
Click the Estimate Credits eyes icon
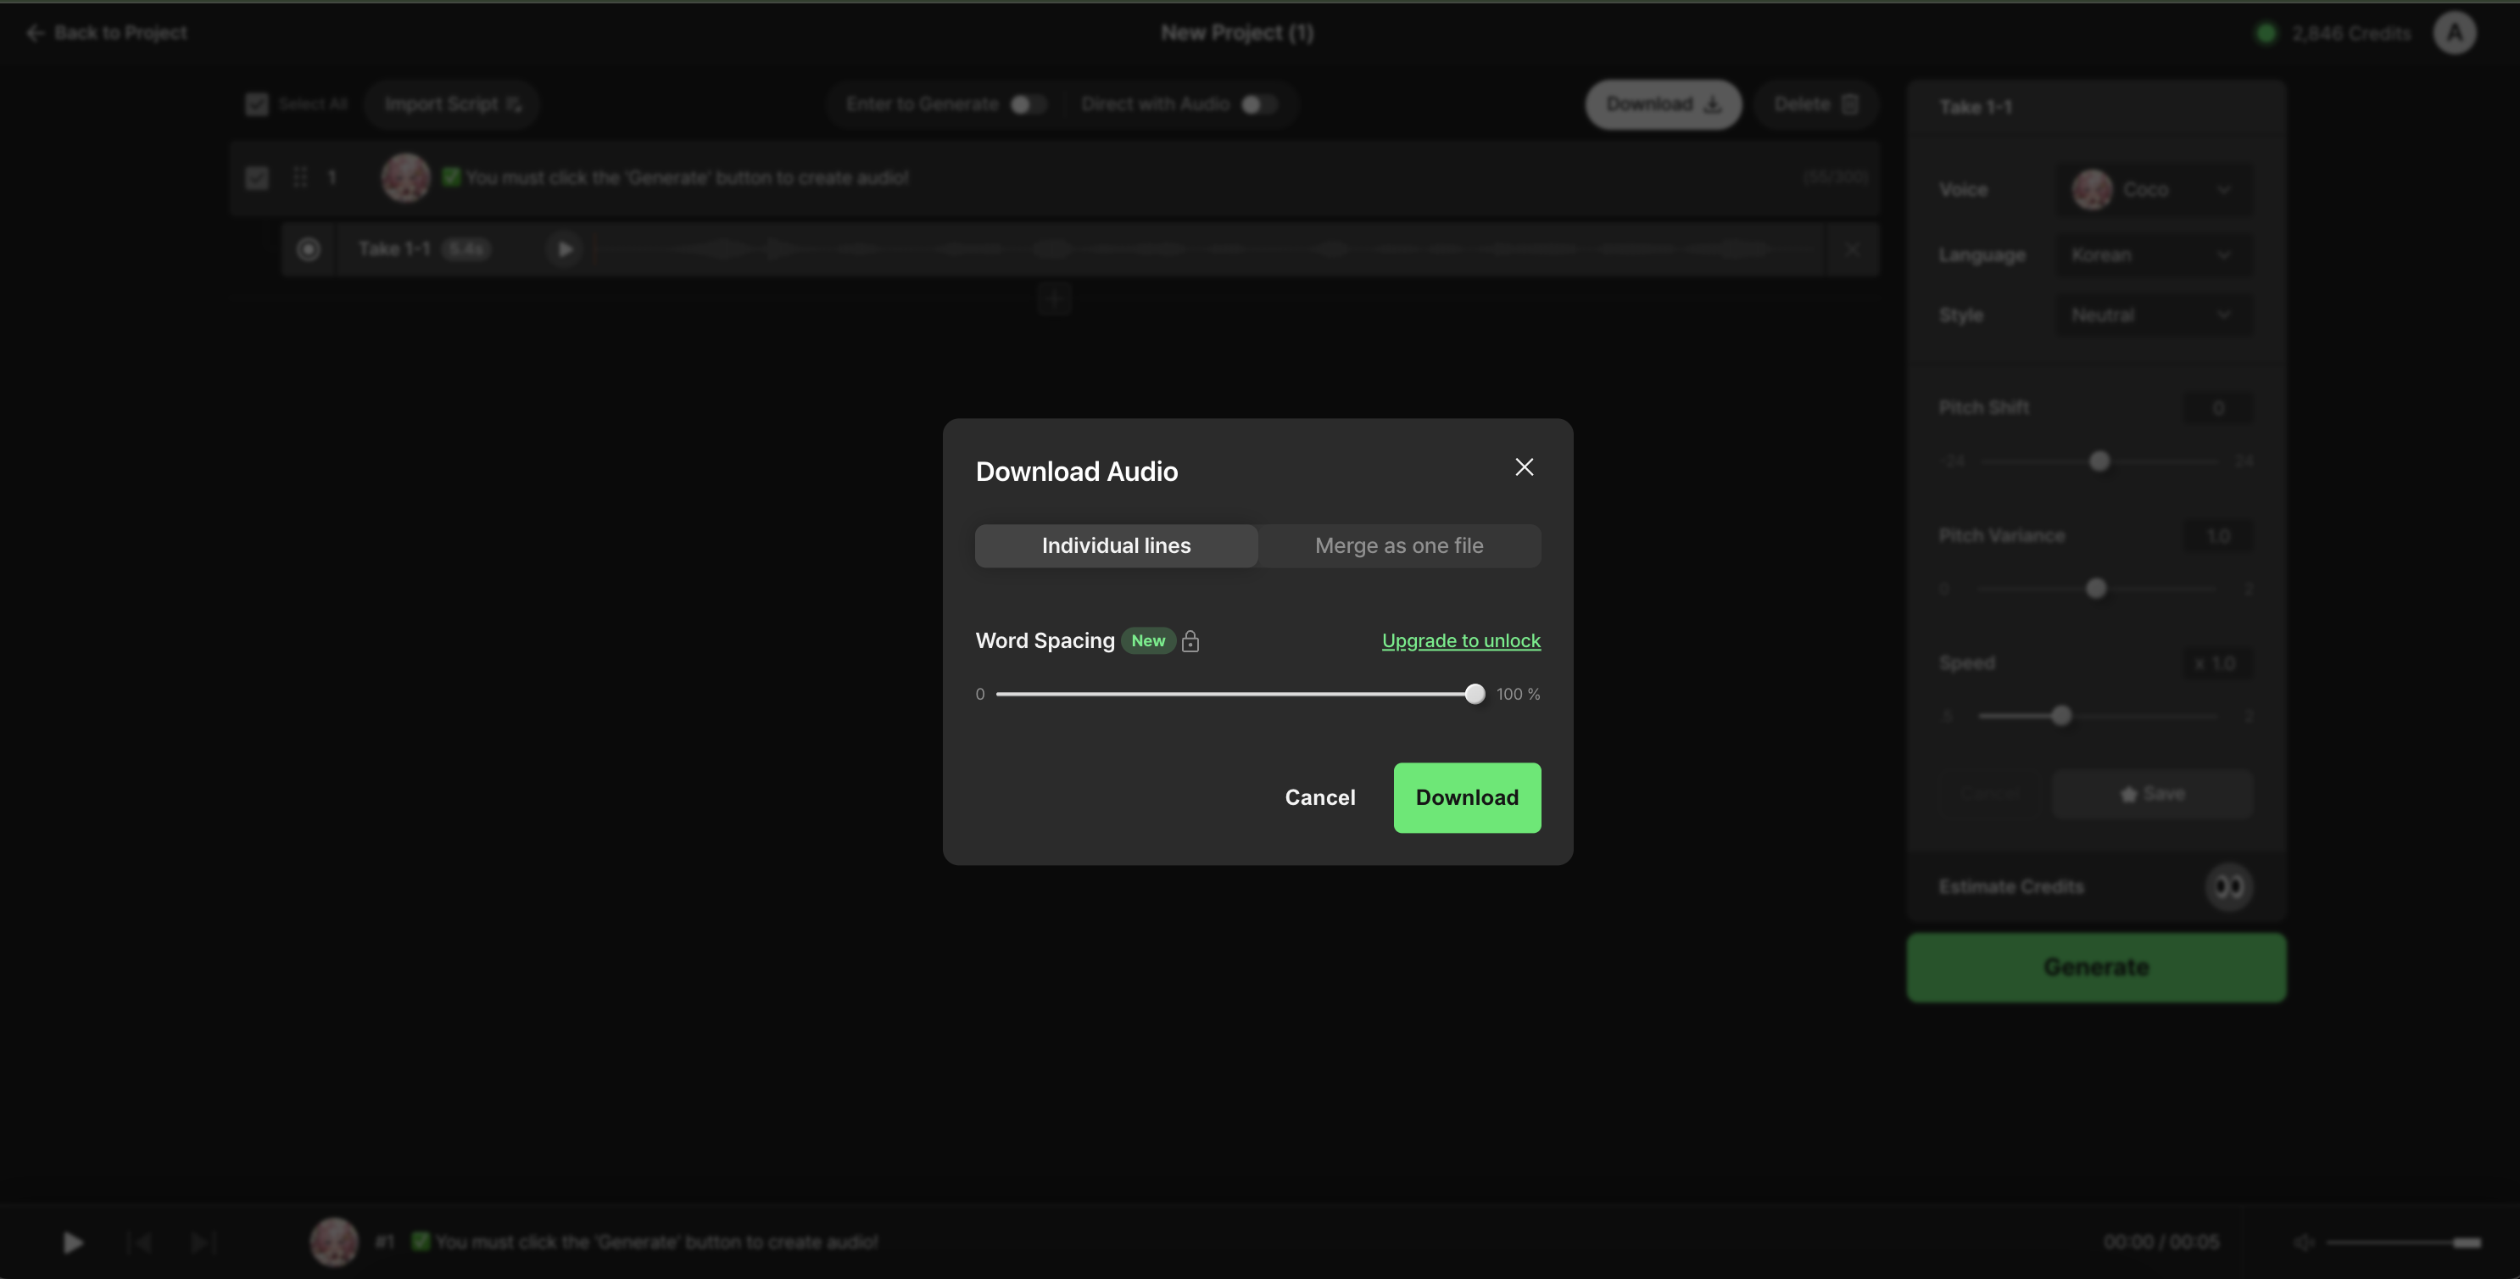click(2228, 886)
